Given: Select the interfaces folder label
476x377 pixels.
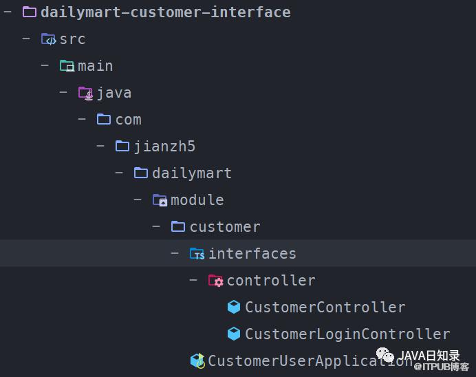Looking at the screenshot, I should coord(252,253).
